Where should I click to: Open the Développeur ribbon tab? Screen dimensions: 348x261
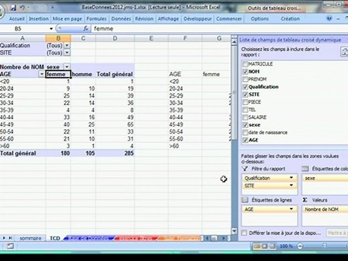197,19
